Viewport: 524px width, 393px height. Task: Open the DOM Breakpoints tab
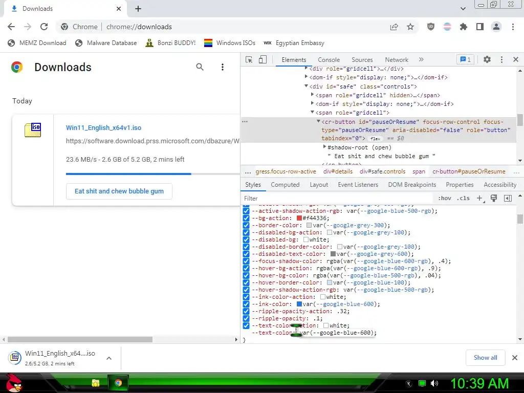click(412, 185)
